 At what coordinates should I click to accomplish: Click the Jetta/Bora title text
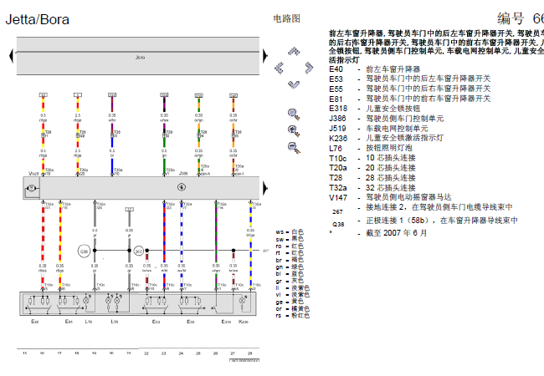[37, 19]
